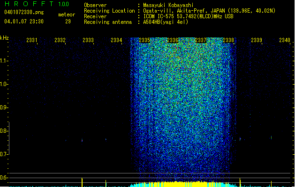
Task: Click the 1.0 kHz frequency label
Action: 4,84
